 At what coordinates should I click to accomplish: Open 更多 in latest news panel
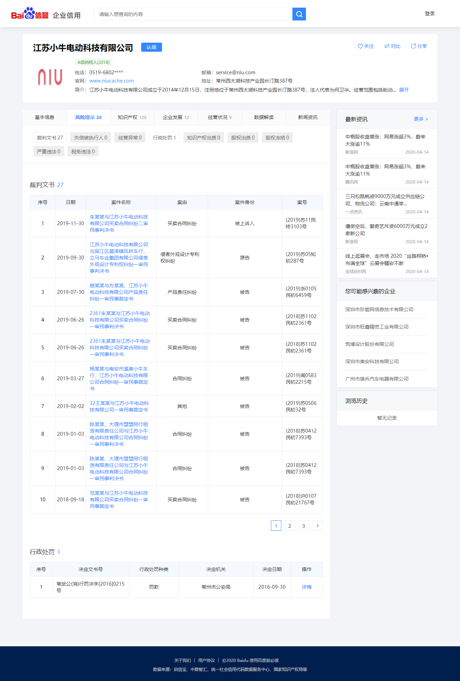click(x=420, y=119)
